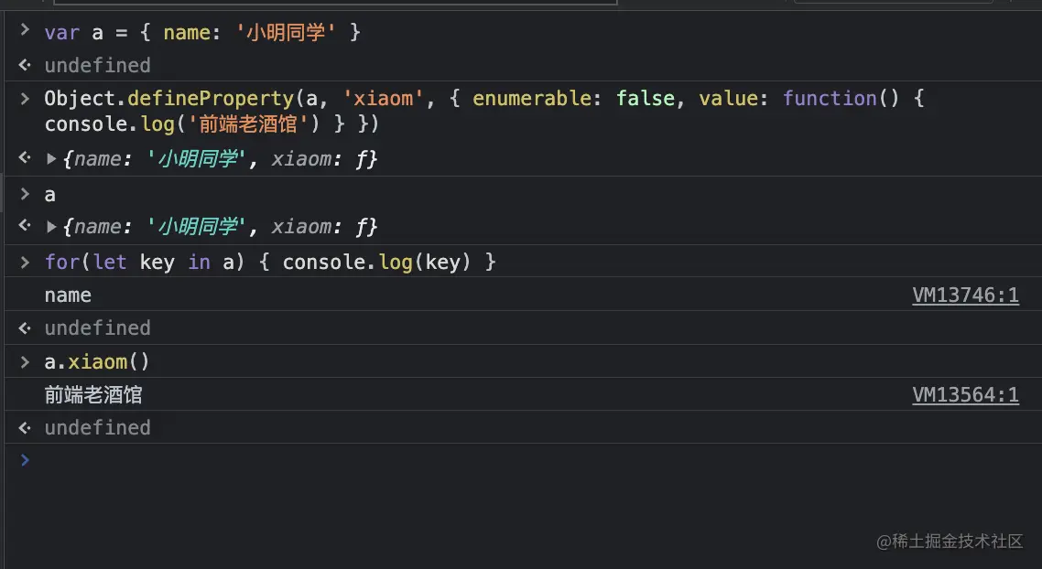Viewport: 1042px width, 569px height.
Task: Click return arrow beside first undefined
Action: (x=25, y=65)
